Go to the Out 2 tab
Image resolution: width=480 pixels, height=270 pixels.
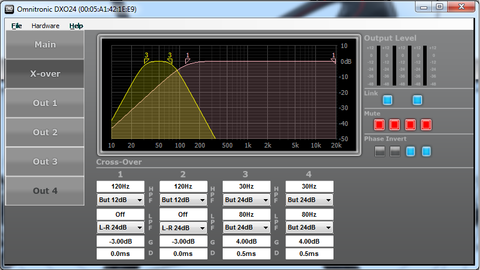coord(45,132)
